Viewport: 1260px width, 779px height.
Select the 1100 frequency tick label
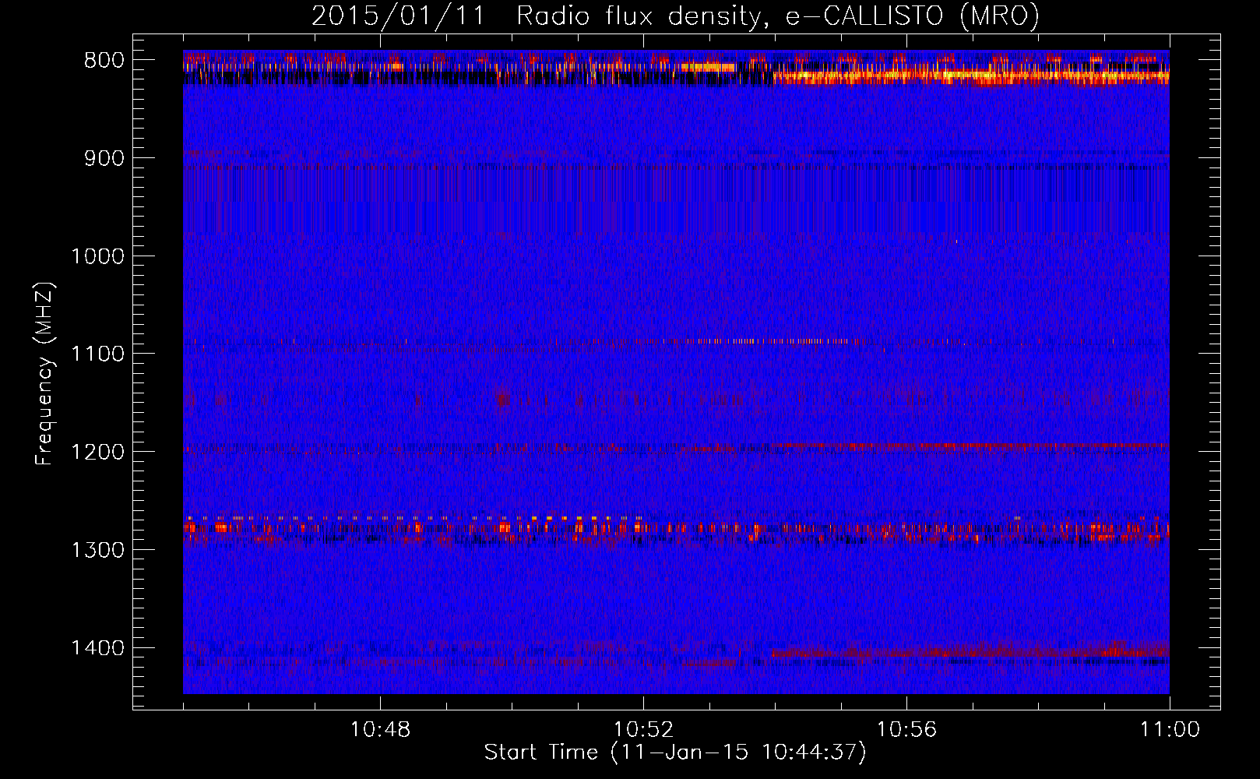coord(97,354)
